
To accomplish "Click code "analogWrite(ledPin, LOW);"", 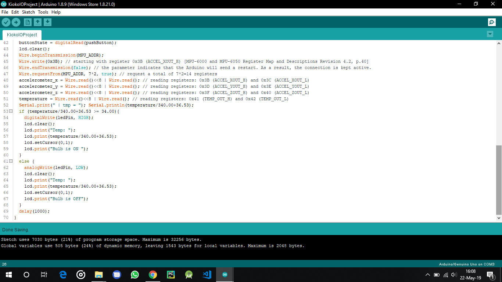I will (56, 167).
